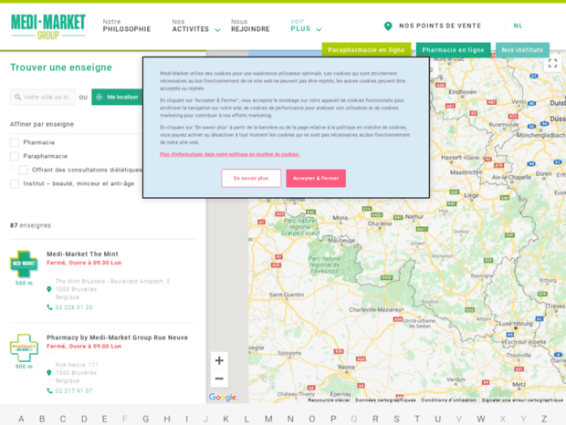Click the phone icon beside 02 217 91 07

pyautogui.click(x=49, y=390)
